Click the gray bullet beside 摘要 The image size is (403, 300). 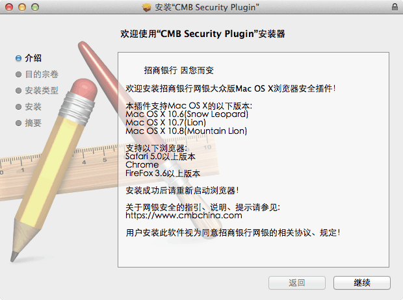pyautogui.click(x=18, y=123)
